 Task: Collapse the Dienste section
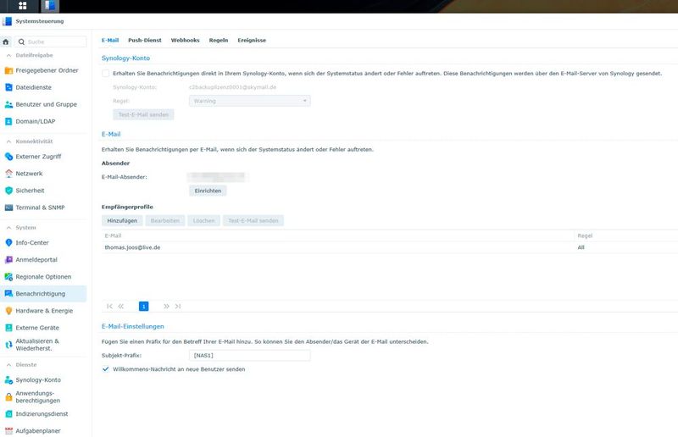(8, 365)
